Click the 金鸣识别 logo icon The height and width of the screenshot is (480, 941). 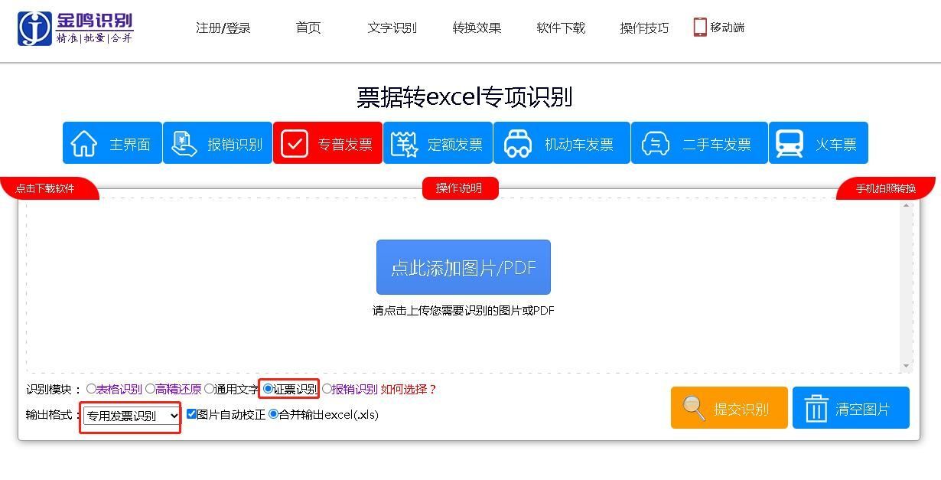(35, 28)
